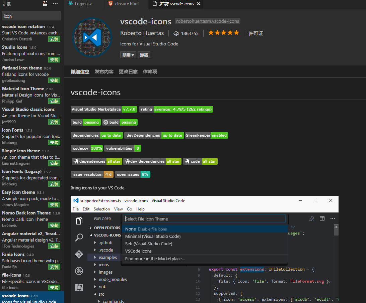Open the 禁用 disable dropdown
This screenshot has height=303, width=366.
tap(128, 55)
